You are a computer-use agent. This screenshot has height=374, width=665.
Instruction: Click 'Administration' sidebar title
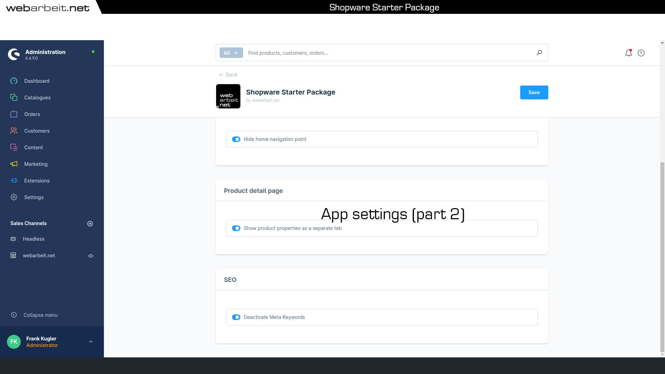click(x=45, y=52)
